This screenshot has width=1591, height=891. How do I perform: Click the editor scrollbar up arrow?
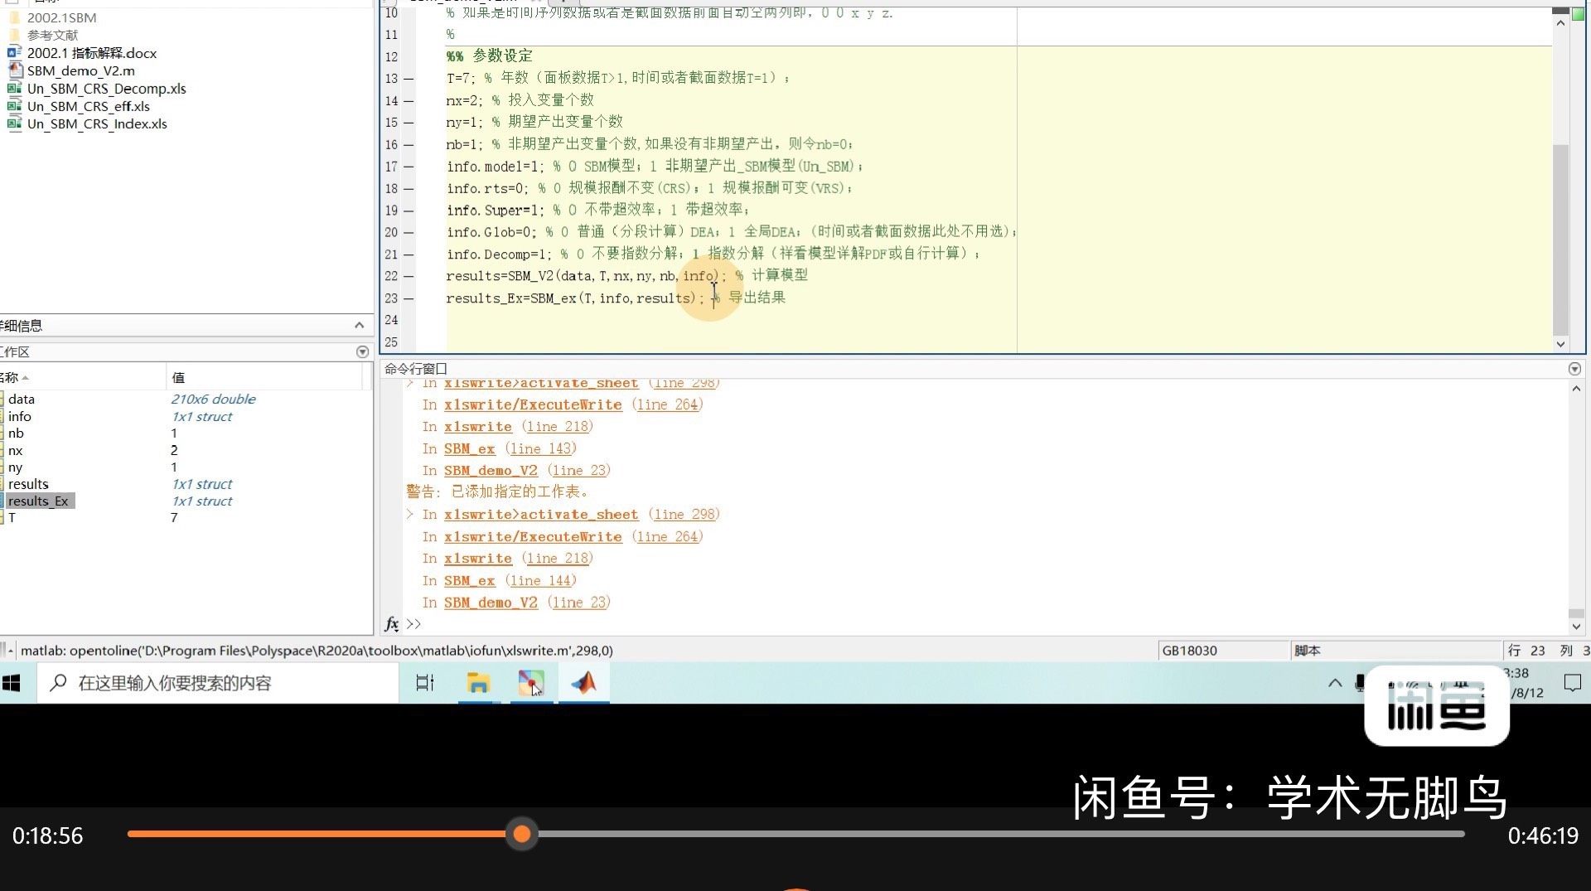(1560, 23)
